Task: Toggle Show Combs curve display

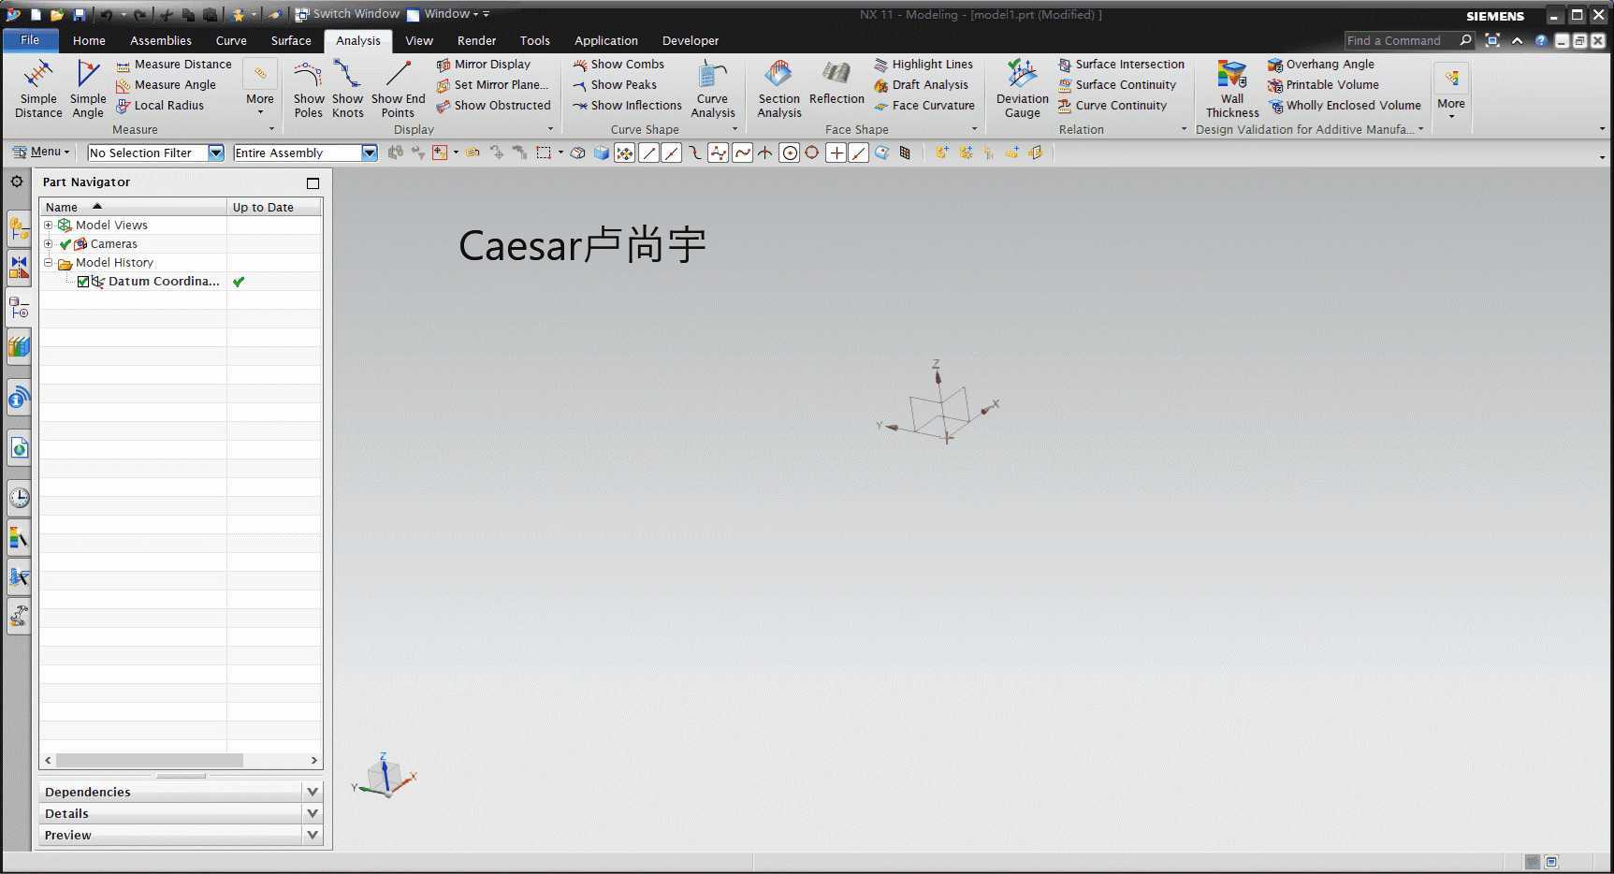Action: (618, 64)
